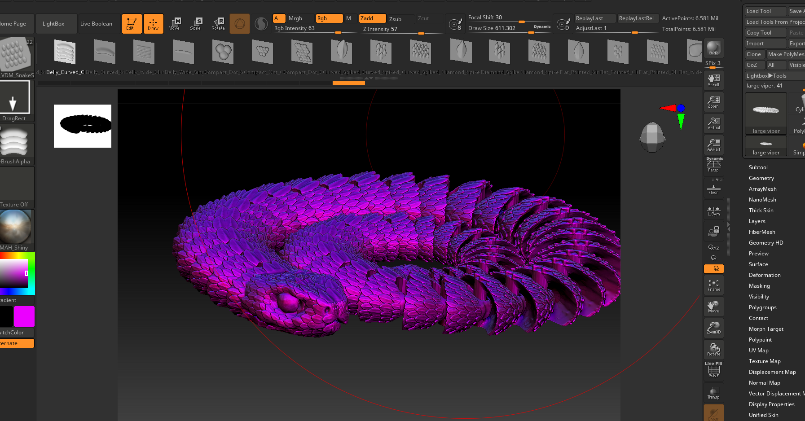This screenshot has width=805, height=421.
Task: Select the Scale transform tool icon
Action: pyautogui.click(x=195, y=24)
